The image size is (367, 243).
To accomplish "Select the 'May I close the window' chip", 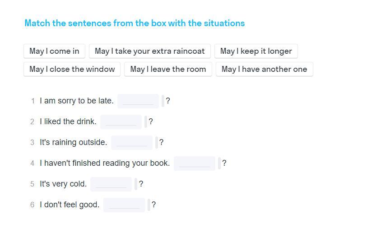I will [72, 69].
